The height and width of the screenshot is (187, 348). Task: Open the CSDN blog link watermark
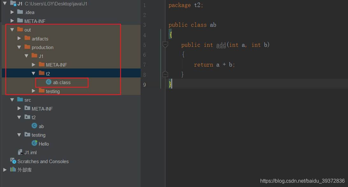pyautogui.click(x=302, y=181)
